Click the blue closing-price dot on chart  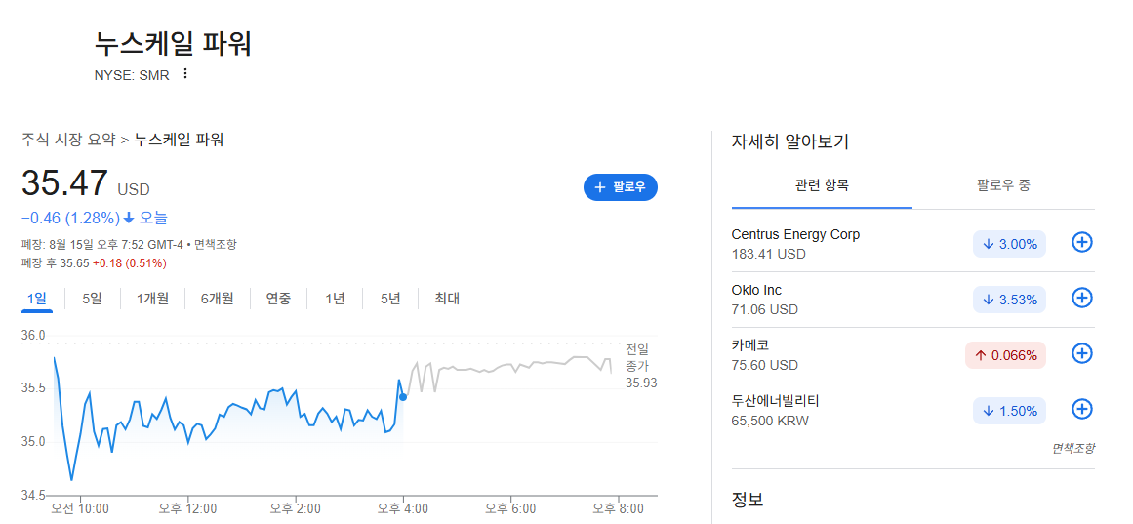pos(403,397)
